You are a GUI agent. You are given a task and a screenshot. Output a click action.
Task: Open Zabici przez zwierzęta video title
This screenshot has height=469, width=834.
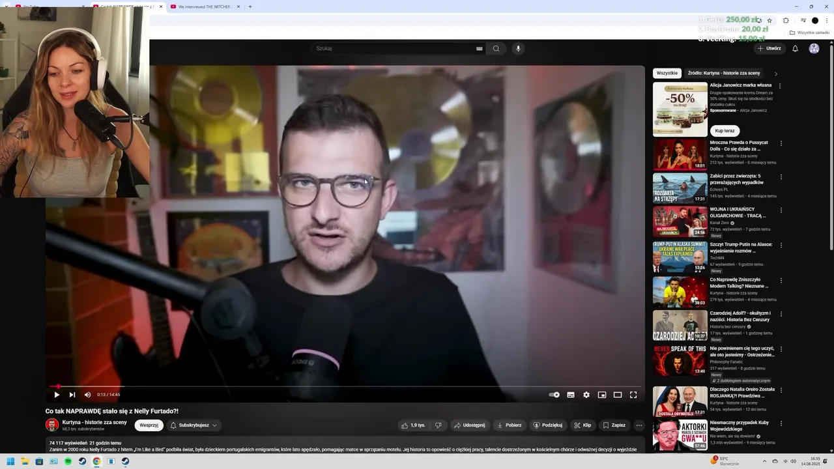click(x=736, y=179)
